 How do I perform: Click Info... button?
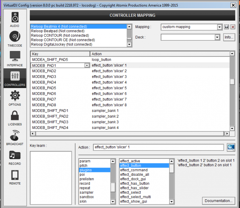tap(229, 37)
